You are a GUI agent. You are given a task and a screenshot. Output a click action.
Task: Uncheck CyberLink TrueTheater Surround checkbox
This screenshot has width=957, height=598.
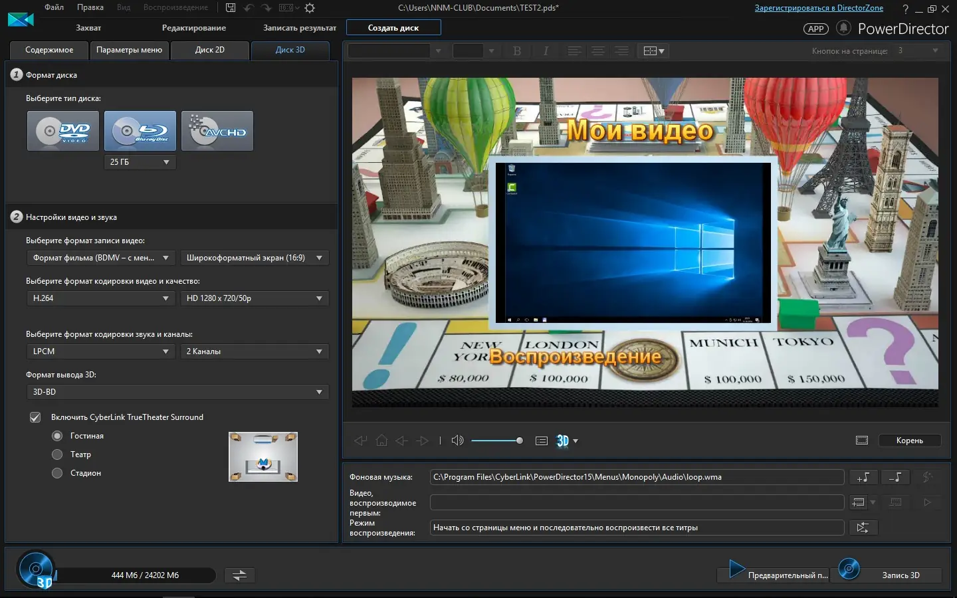point(35,417)
